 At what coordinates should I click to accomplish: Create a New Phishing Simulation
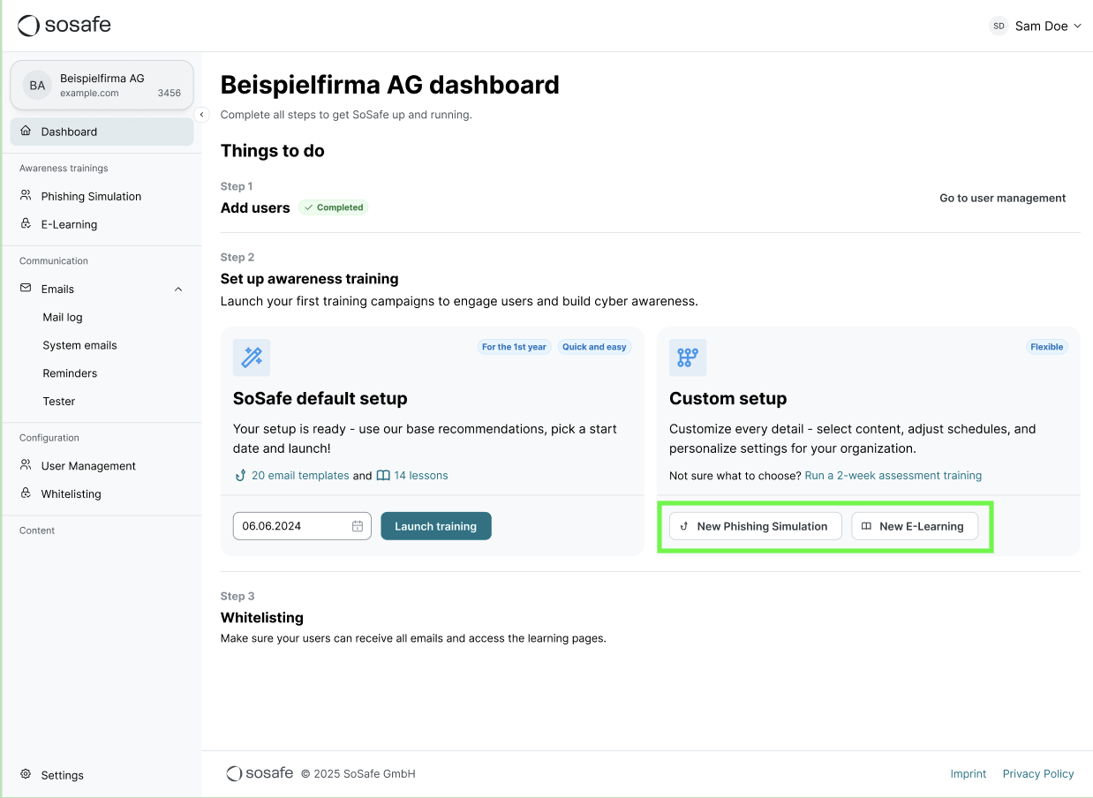point(755,526)
